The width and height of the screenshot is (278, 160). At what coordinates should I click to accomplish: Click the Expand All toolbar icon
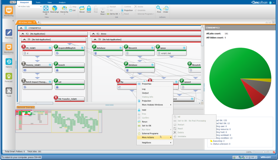point(46,9)
